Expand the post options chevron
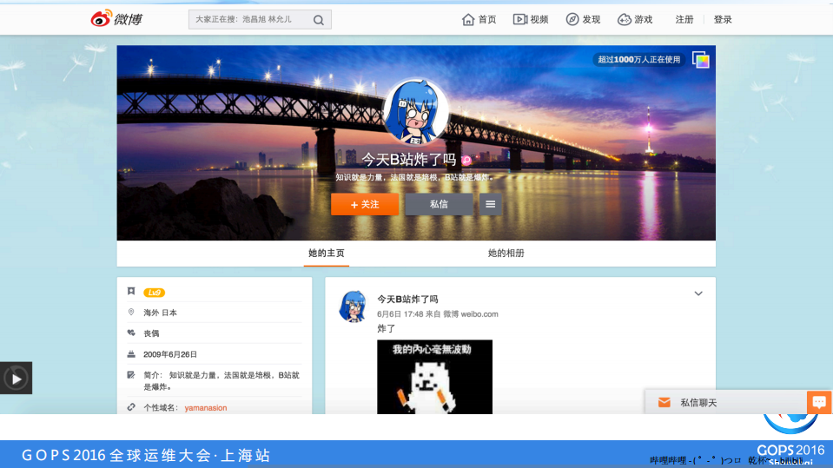Image resolution: width=833 pixels, height=468 pixels. 697,293
